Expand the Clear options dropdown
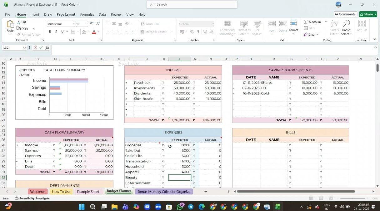Viewport: 380px width, 211px height. 317,35
